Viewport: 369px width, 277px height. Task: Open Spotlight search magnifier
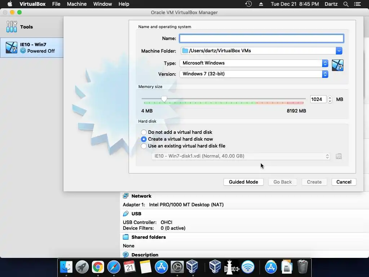pyautogui.click(x=346, y=4)
